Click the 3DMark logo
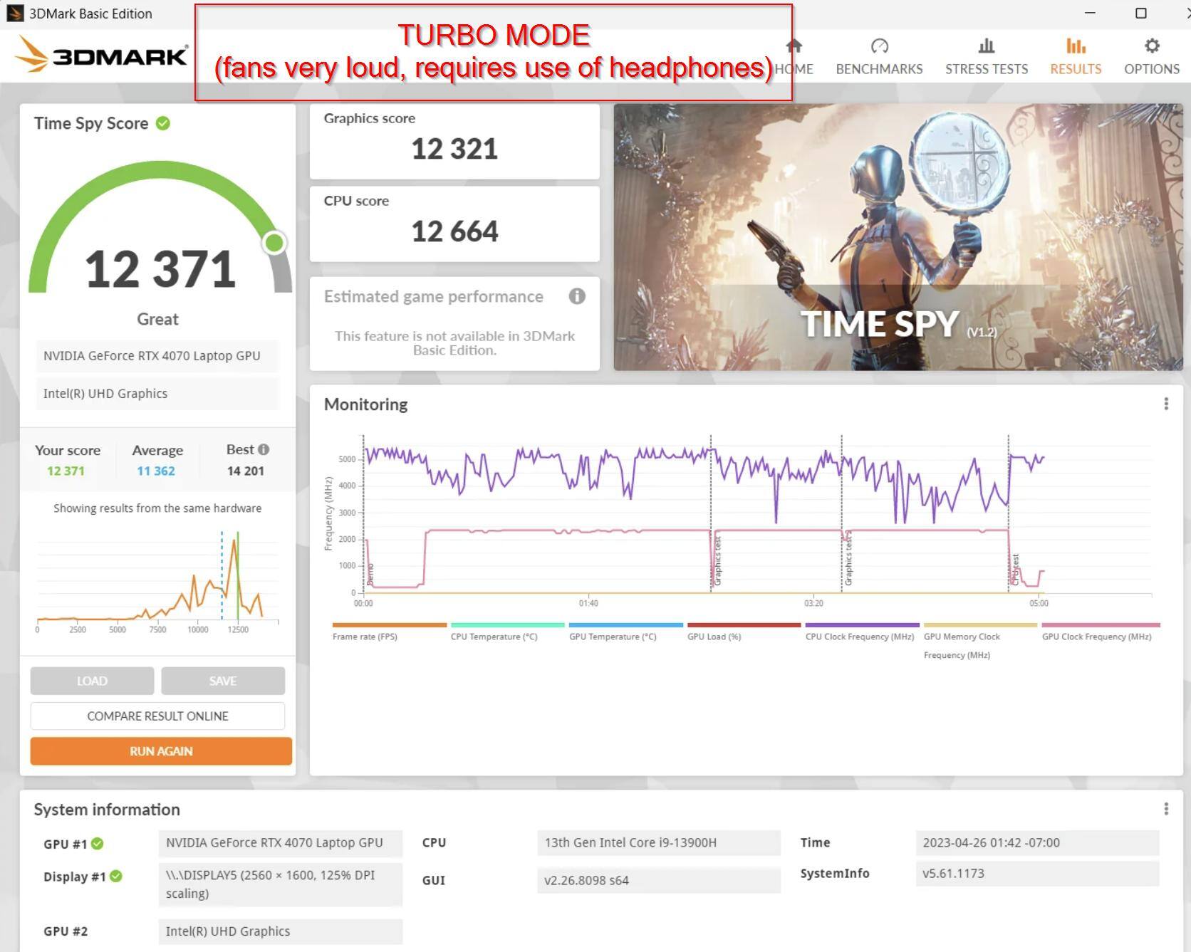The width and height of the screenshot is (1191, 952). (x=102, y=56)
